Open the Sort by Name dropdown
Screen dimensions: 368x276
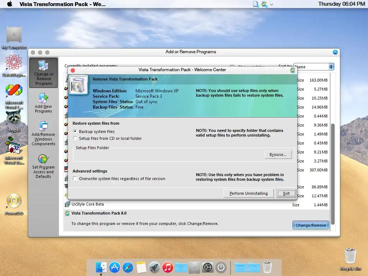314,67
